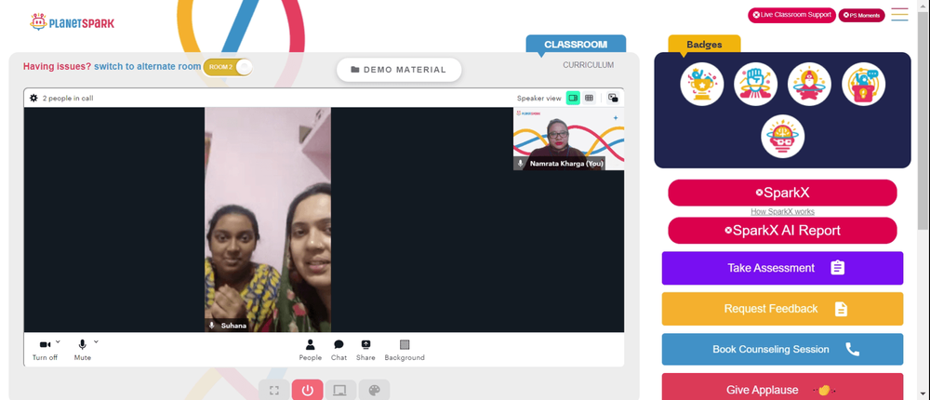Screen dimensions: 930x400
Task: Click switch to alternate room link
Action: (147, 66)
